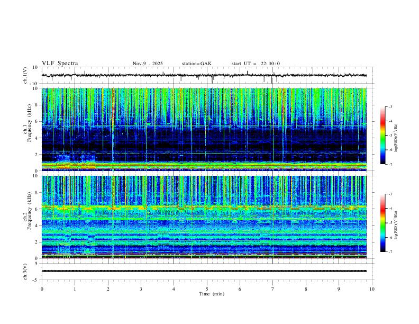
Task: Click the time axis tick label "8"
Action: coord(306,289)
